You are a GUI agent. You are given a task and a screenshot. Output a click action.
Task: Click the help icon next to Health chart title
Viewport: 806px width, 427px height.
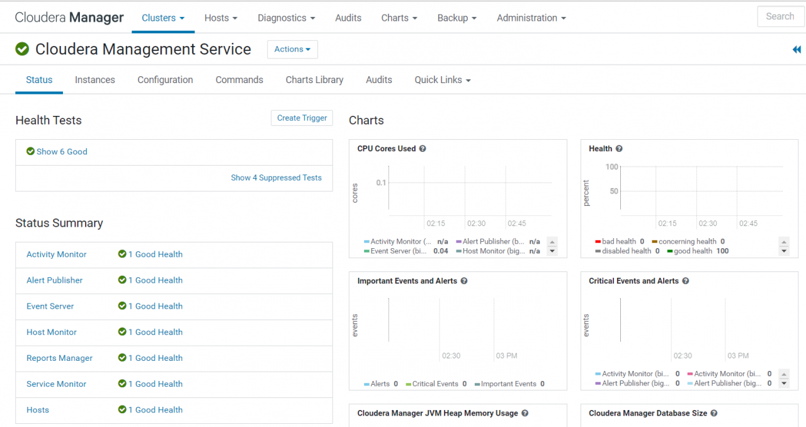619,149
